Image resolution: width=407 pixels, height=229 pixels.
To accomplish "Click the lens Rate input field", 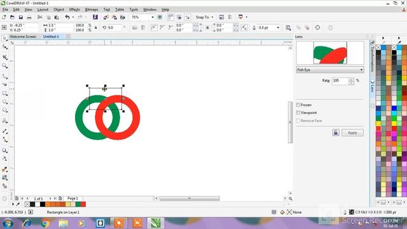I will (340, 81).
